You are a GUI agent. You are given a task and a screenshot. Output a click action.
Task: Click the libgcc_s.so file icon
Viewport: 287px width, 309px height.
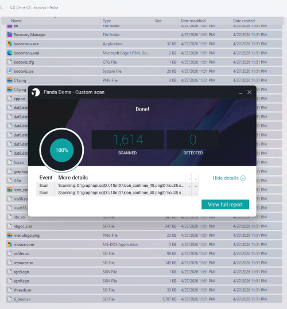(10, 226)
